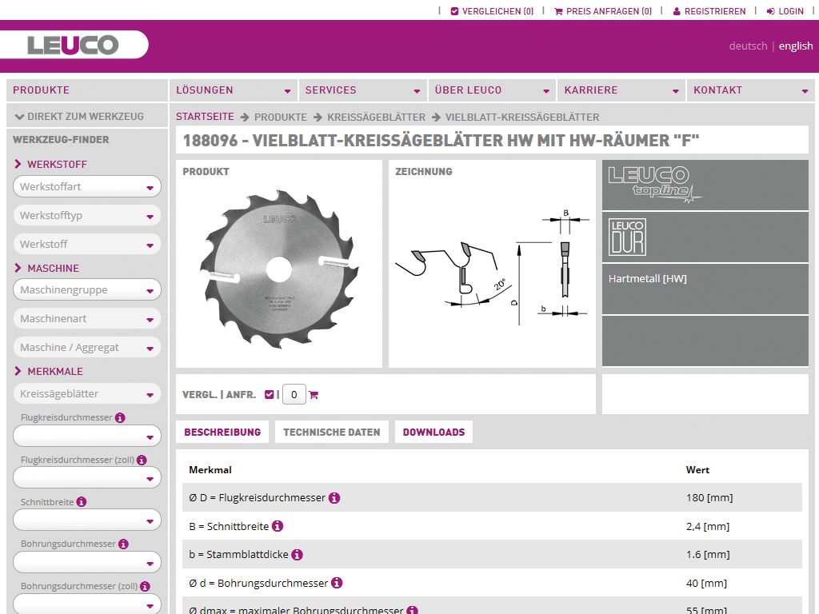Open the Lösungen menu
The image size is (819, 614).
point(233,90)
